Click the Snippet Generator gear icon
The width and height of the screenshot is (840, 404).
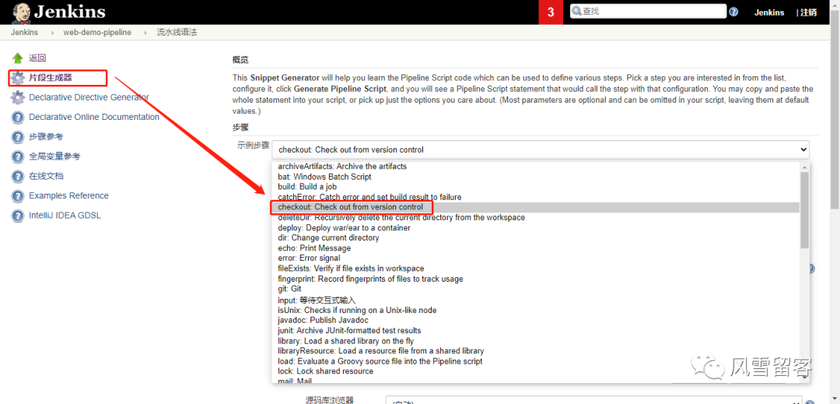pyautogui.click(x=18, y=78)
